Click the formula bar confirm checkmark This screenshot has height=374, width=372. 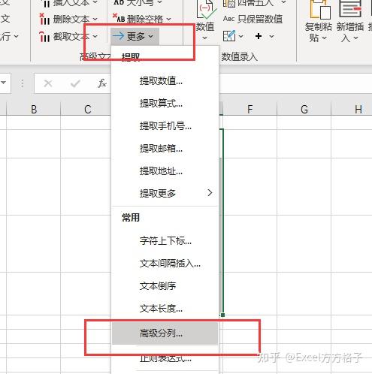(x=75, y=83)
